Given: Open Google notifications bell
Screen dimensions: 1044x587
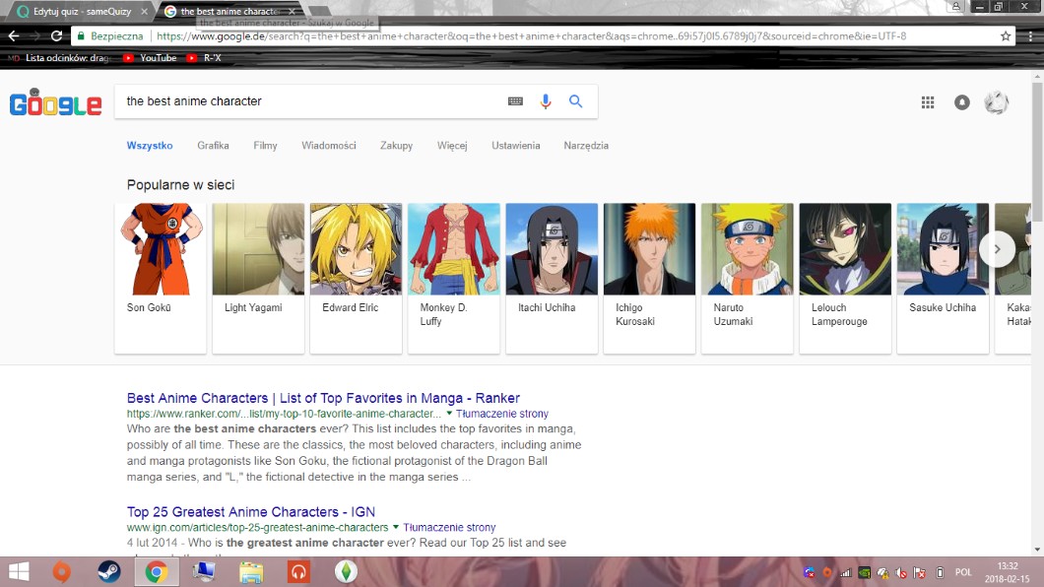Looking at the screenshot, I should tap(962, 102).
